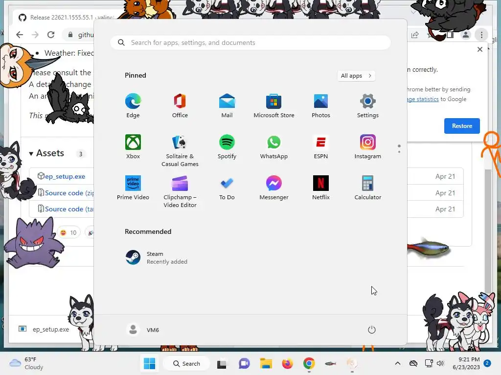Open the clock and date panel

pyautogui.click(x=466, y=363)
